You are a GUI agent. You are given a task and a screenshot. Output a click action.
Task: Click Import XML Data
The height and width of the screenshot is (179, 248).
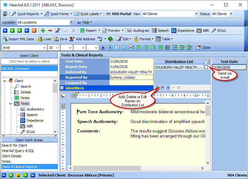pos(18,39)
